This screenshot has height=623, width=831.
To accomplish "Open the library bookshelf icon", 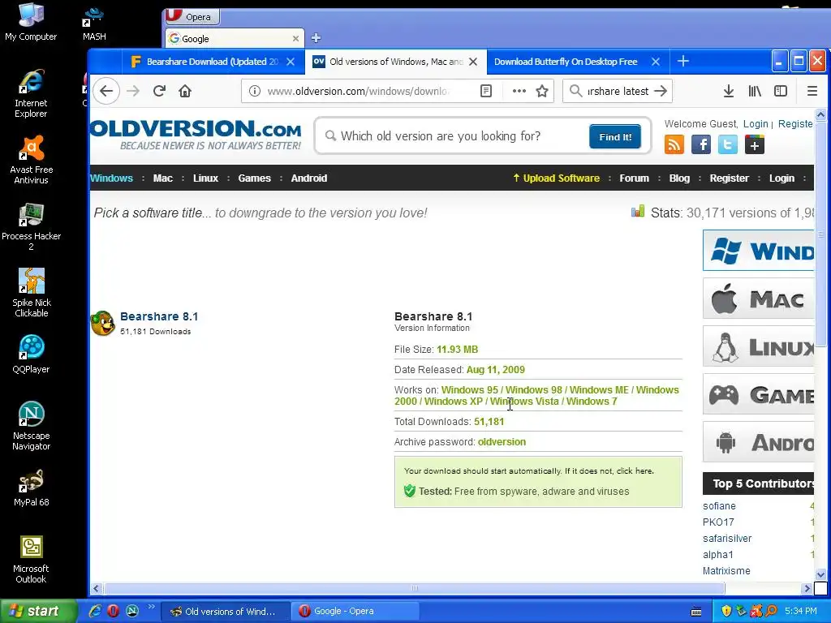I will [755, 91].
